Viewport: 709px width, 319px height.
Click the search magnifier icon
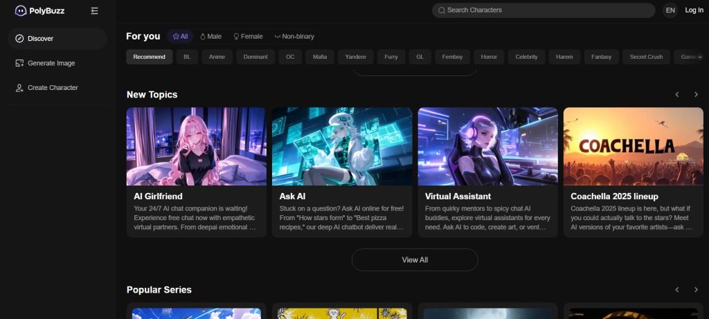[442, 10]
